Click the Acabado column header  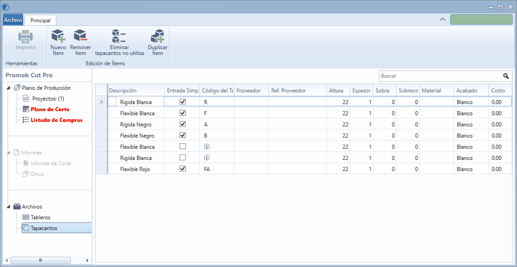point(471,90)
